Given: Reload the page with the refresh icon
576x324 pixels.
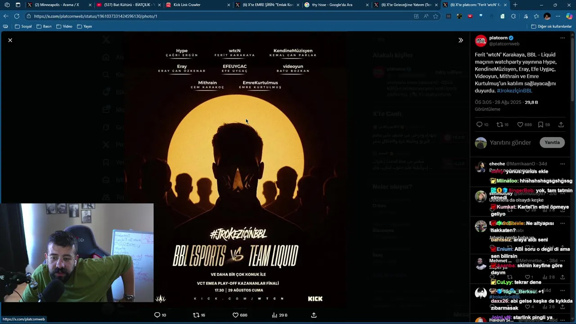Looking at the screenshot, I should click(x=17, y=16).
